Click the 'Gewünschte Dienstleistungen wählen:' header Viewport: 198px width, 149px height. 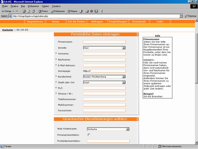95,119
